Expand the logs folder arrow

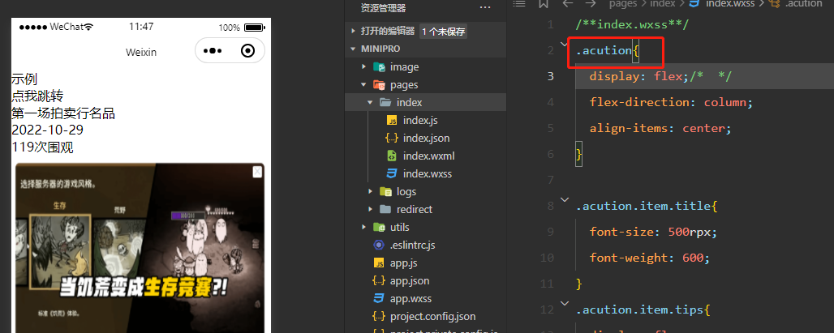[371, 192]
